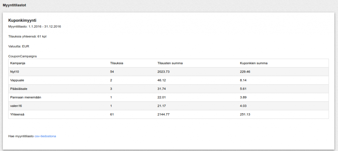Select total order sum 2144.77
The image size is (338, 151).
[x=163, y=115]
